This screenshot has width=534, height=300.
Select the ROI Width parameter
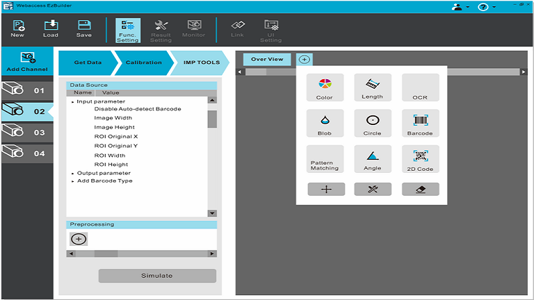point(110,156)
